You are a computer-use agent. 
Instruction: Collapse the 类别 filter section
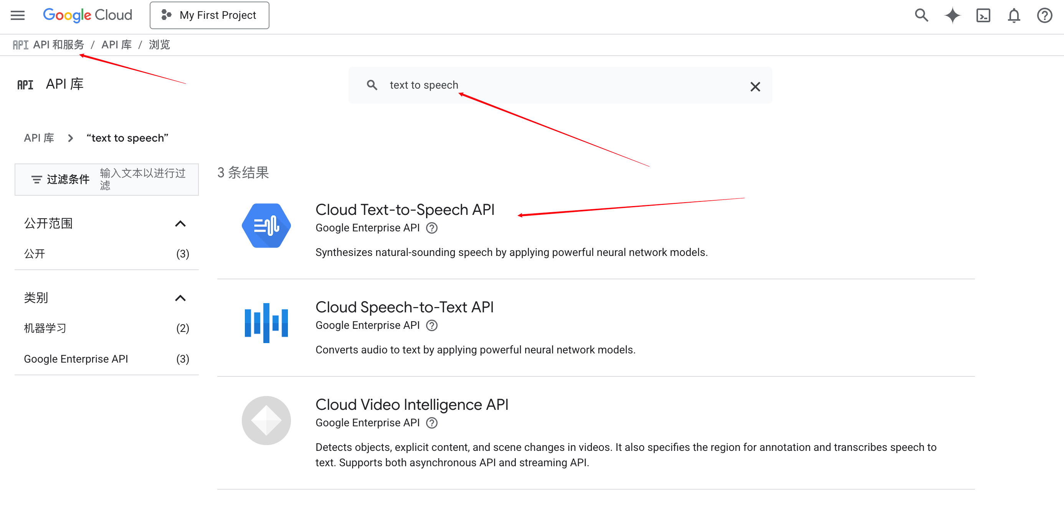[180, 298]
